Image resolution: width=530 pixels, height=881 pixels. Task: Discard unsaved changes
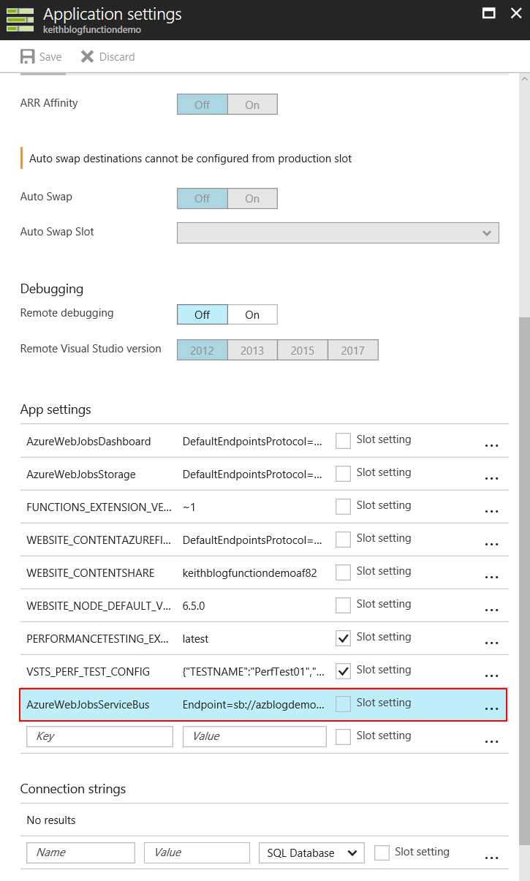click(107, 56)
